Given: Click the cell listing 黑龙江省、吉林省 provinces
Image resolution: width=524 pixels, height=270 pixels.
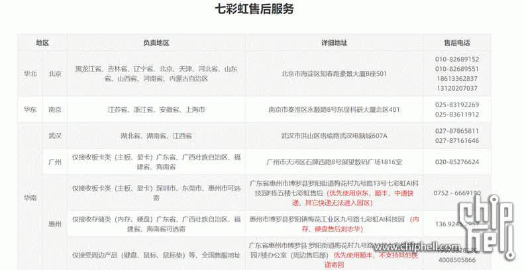Looking at the screenshot, I should coord(156,73).
